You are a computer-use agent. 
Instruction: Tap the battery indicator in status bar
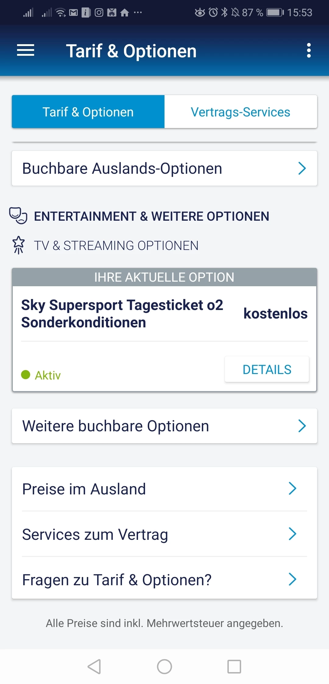[275, 12]
